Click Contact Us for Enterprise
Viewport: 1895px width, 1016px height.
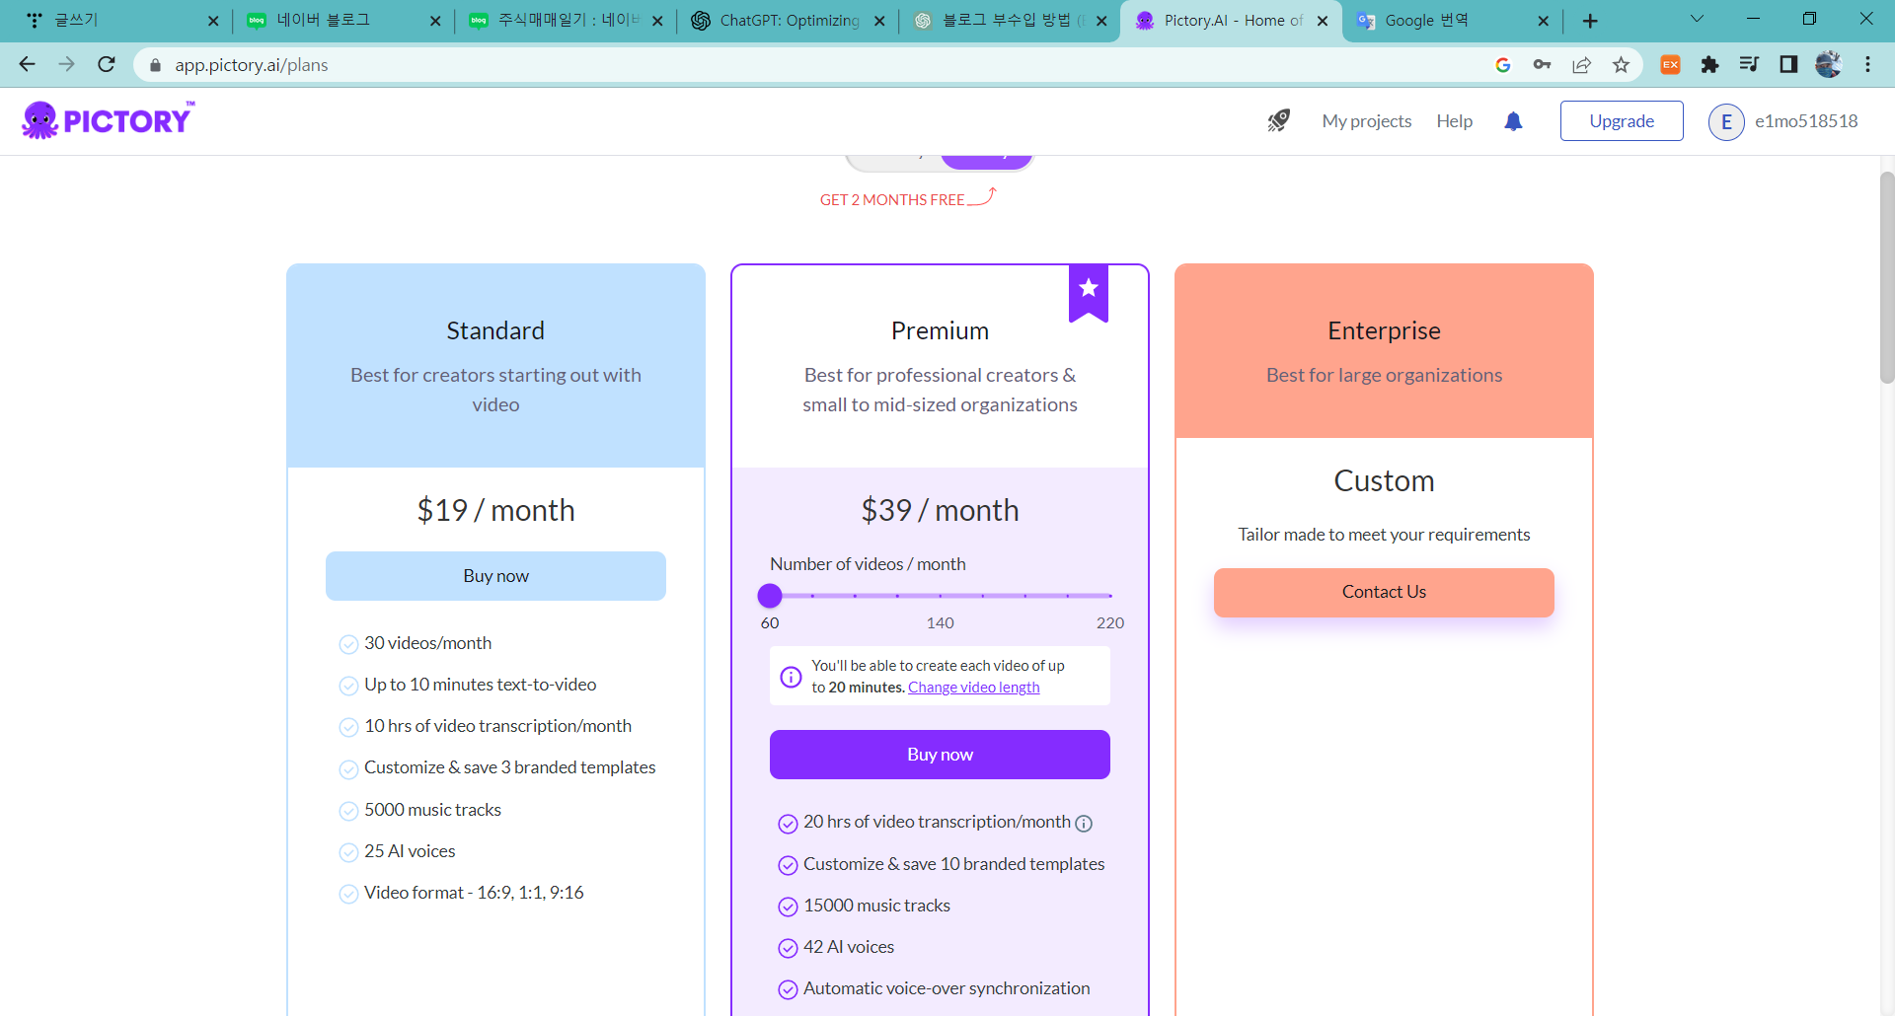1384,592
